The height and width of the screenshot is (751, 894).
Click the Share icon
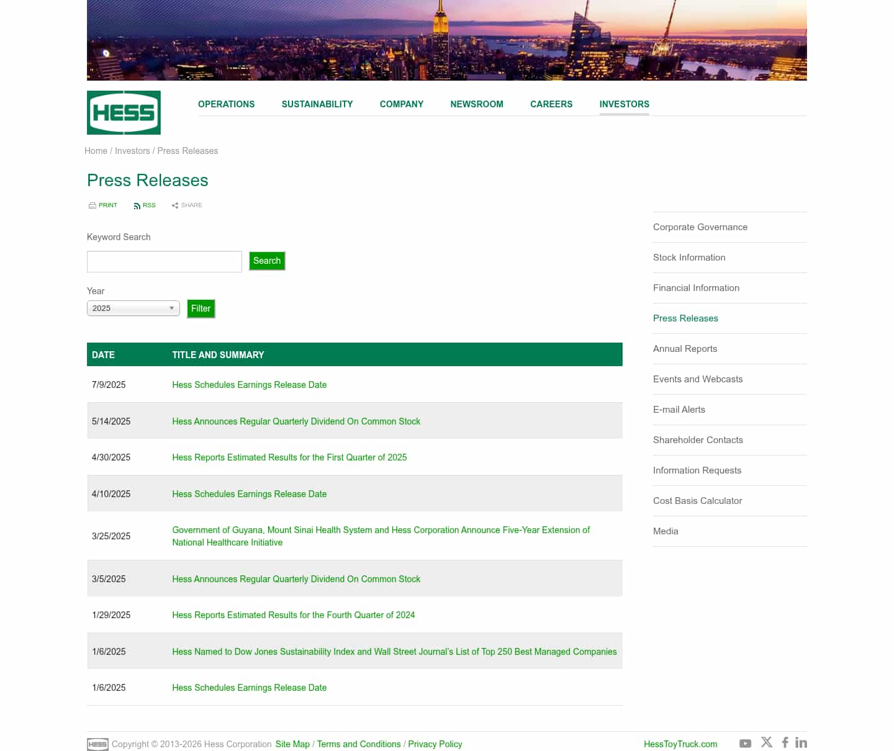[175, 205]
